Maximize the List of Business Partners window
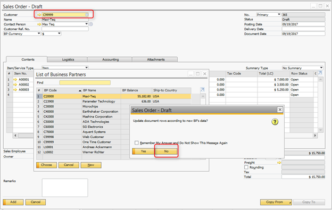The height and width of the screenshot is (210, 332). (x=197, y=74)
